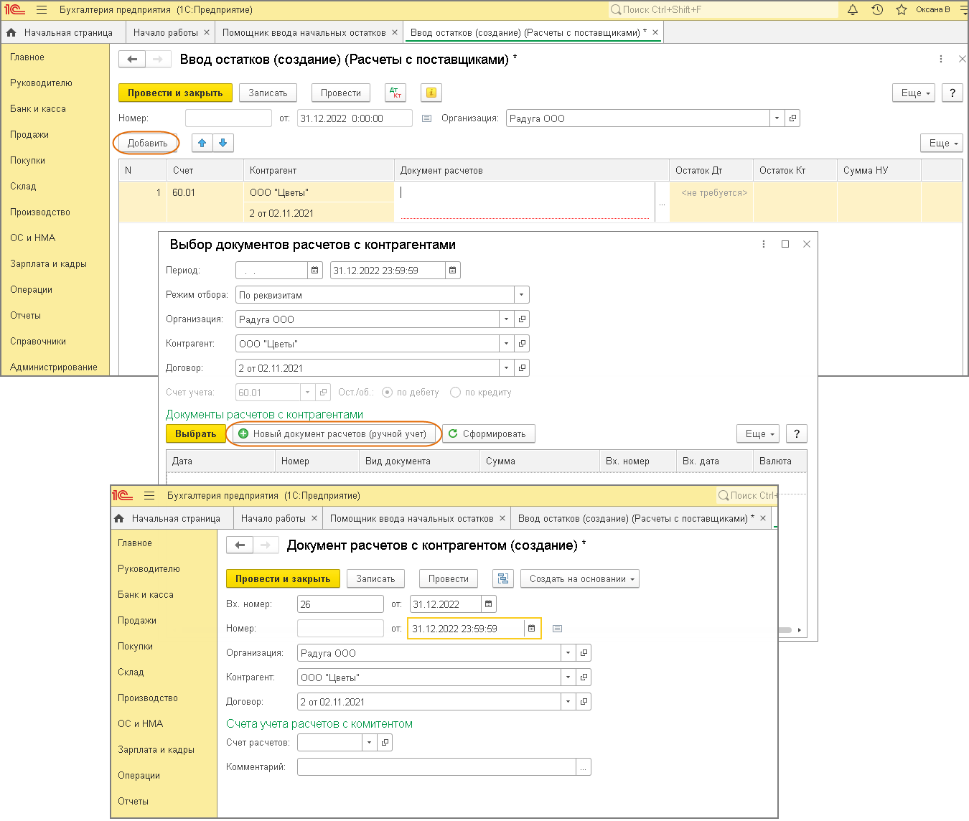Click 'Новый документ расчетов (ручной учет)' button
This screenshot has height=821, width=969.
(332, 433)
